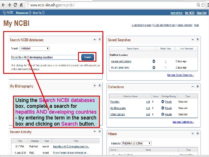This screenshot has height=157, width=209.
Task: Open Manage Collections link
Action: click(x=183, y=122)
